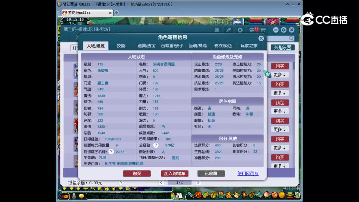Click the speech bubble icon beside microphone
Screen dimensions: 359x202
click(x=81, y=196)
